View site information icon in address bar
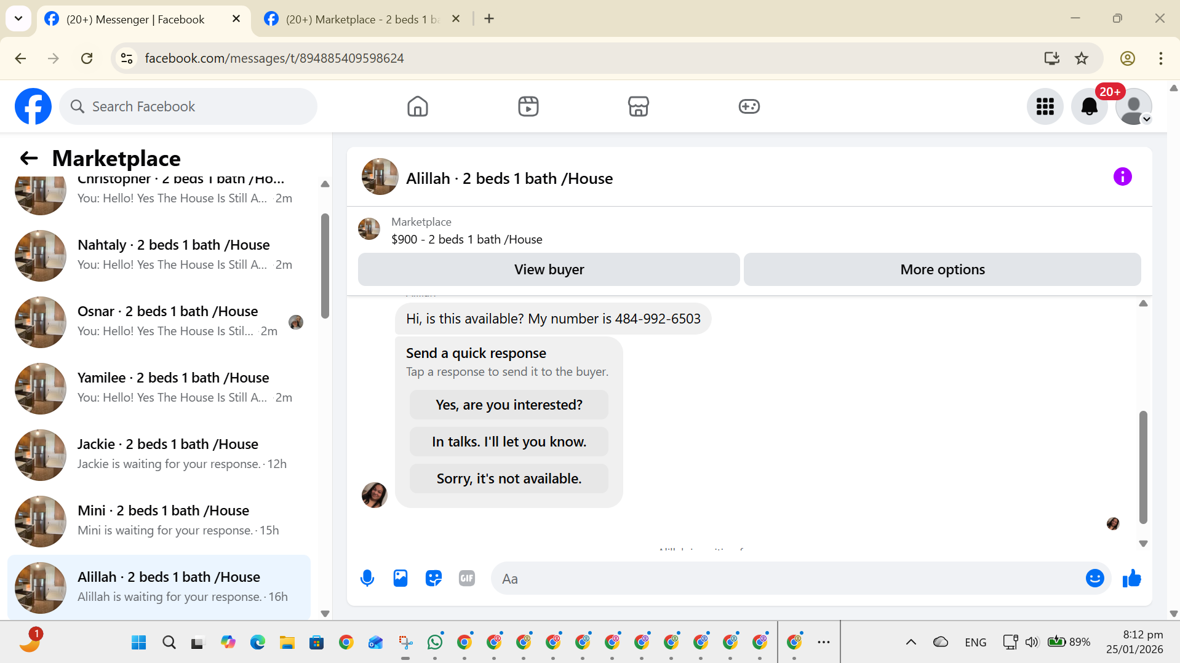The width and height of the screenshot is (1180, 663). coord(127,58)
